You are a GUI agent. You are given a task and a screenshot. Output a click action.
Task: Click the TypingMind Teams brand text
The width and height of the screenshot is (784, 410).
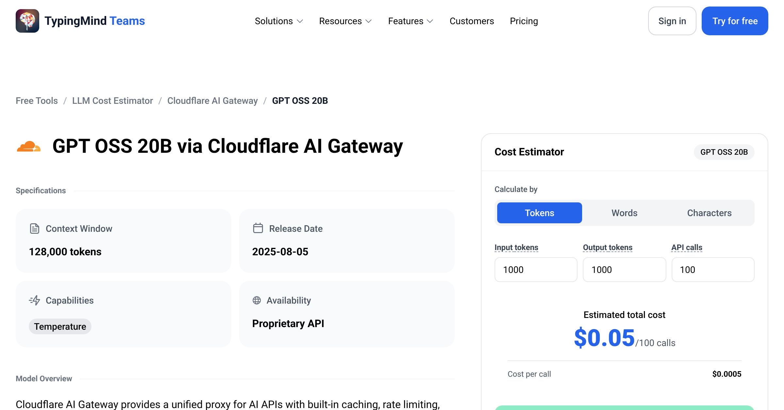95,21
